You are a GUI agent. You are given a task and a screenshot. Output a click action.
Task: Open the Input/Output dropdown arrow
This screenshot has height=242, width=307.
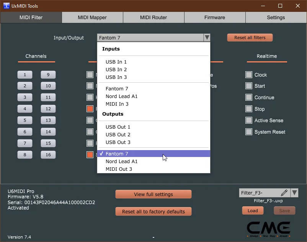207,38
